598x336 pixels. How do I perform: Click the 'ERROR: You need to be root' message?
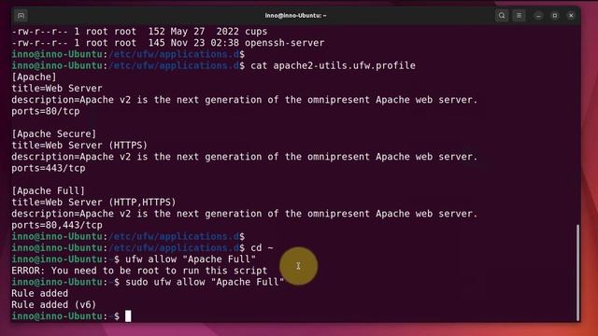click(x=139, y=271)
